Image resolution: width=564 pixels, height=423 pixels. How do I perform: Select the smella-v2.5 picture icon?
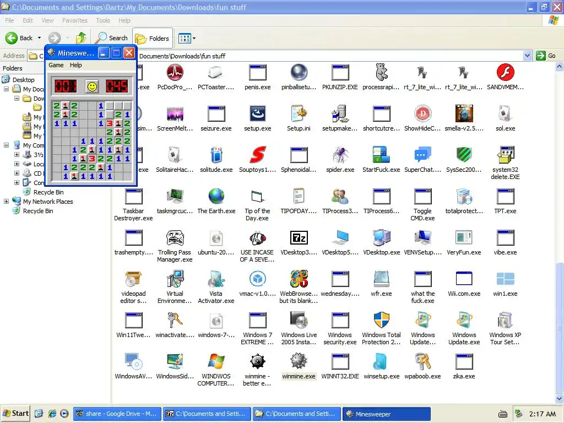click(x=464, y=113)
